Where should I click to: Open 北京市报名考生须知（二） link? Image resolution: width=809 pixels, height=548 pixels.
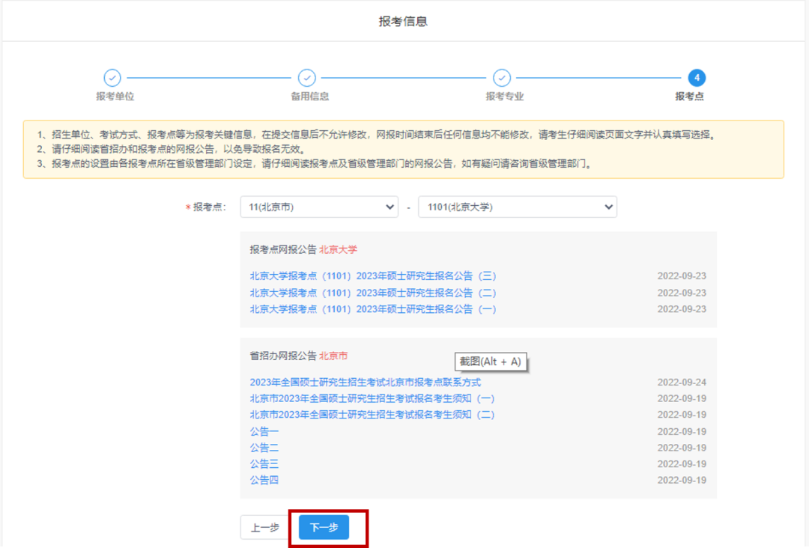(372, 415)
